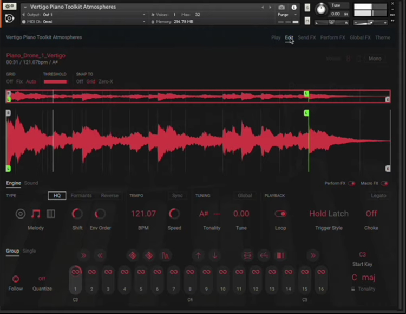Enable HQ mode
406x314 pixels.
click(x=57, y=196)
